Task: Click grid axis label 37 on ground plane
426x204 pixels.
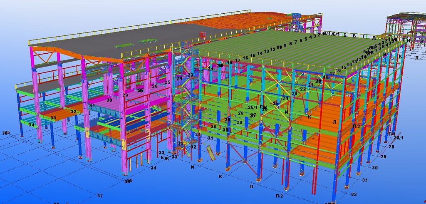Action: (99, 195)
